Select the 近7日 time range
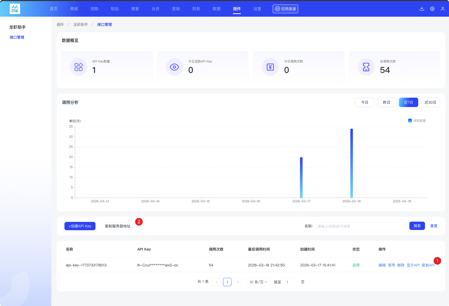The image size is (449, 306). click(x=409, y=102)
